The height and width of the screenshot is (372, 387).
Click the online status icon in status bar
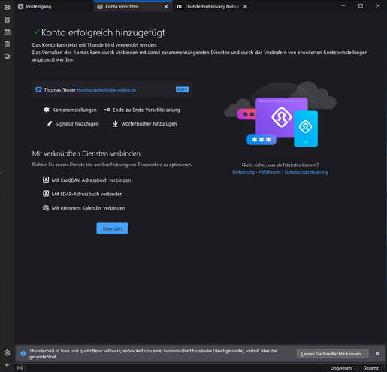pos(20,367)
